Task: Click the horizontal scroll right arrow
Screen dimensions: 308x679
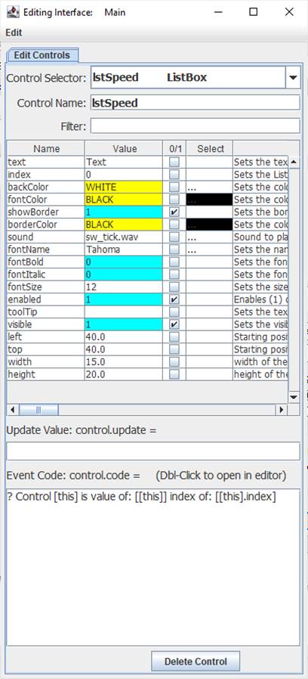Action: (282, 410)
